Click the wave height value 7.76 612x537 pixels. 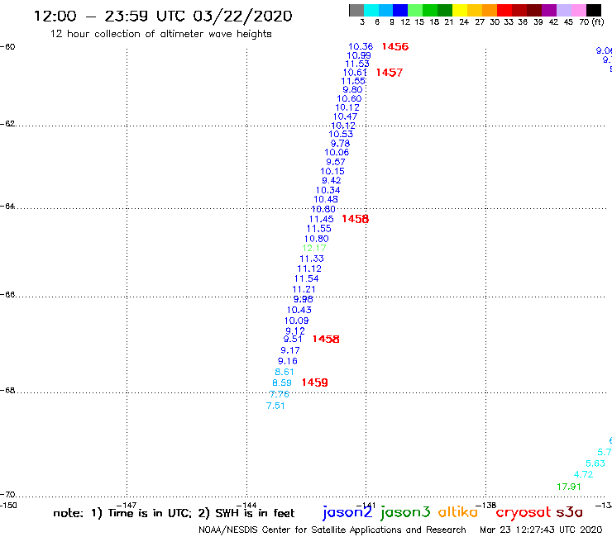tap(279, 394)
